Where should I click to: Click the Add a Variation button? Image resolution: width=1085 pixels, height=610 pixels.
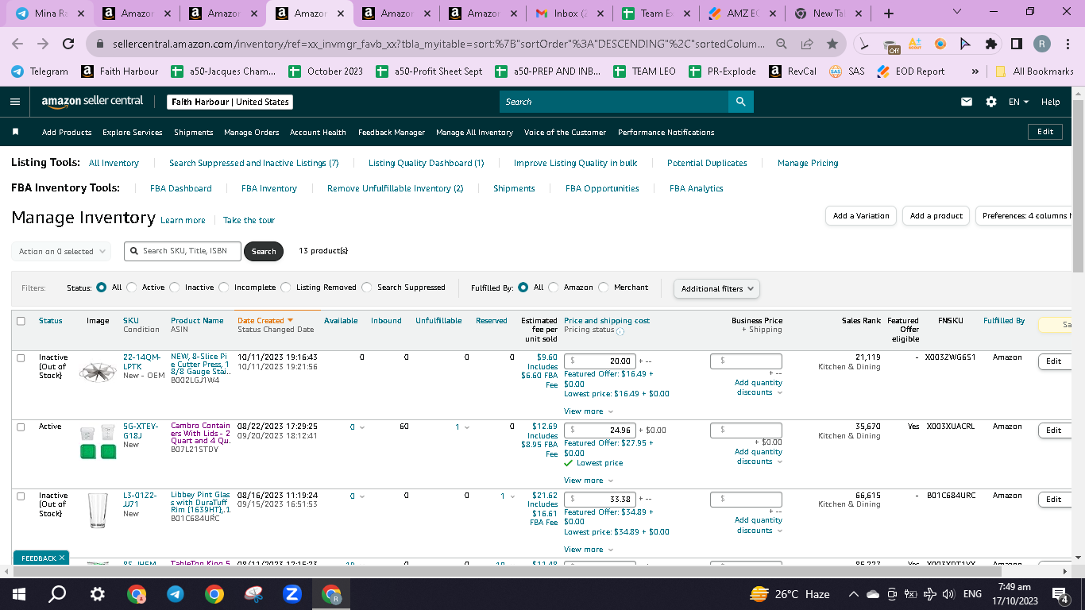point(861,216)
